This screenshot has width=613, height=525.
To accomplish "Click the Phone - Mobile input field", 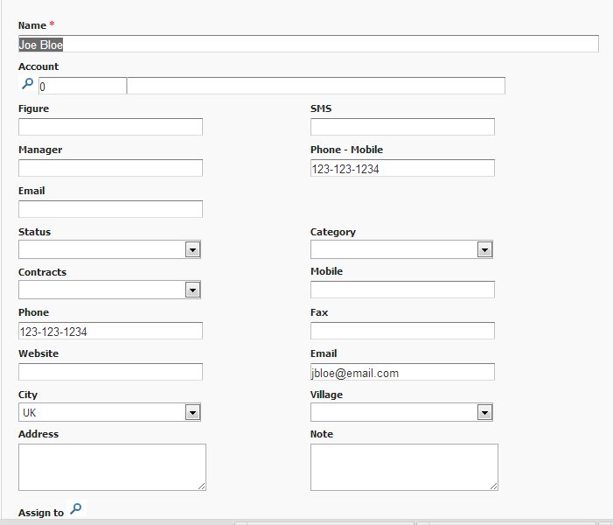I will [402, 168].
